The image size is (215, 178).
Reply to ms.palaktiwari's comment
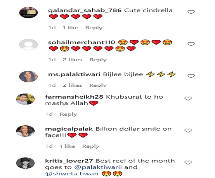(98, 85)
